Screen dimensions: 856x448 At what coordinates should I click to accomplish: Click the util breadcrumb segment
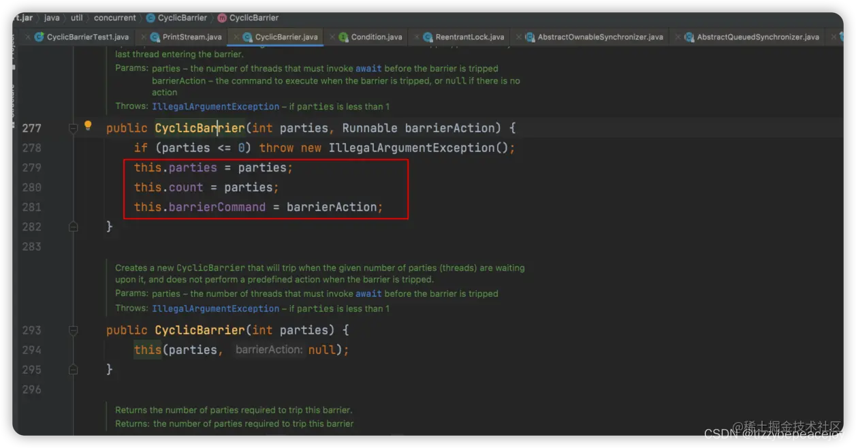tap(77, 18)
